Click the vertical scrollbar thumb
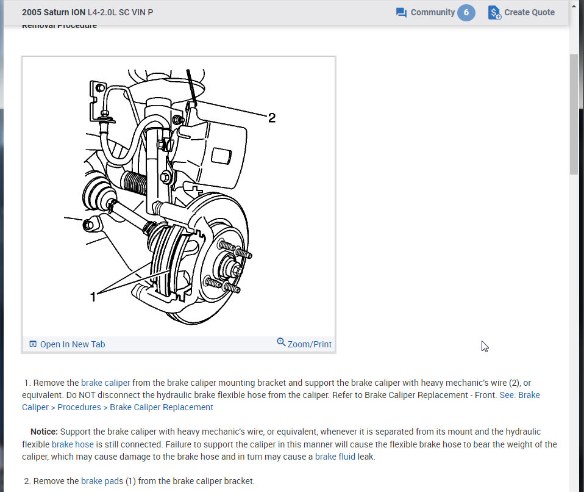 (574, 114)
